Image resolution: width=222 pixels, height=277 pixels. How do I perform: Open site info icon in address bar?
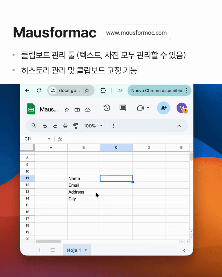tap(53, 91)
